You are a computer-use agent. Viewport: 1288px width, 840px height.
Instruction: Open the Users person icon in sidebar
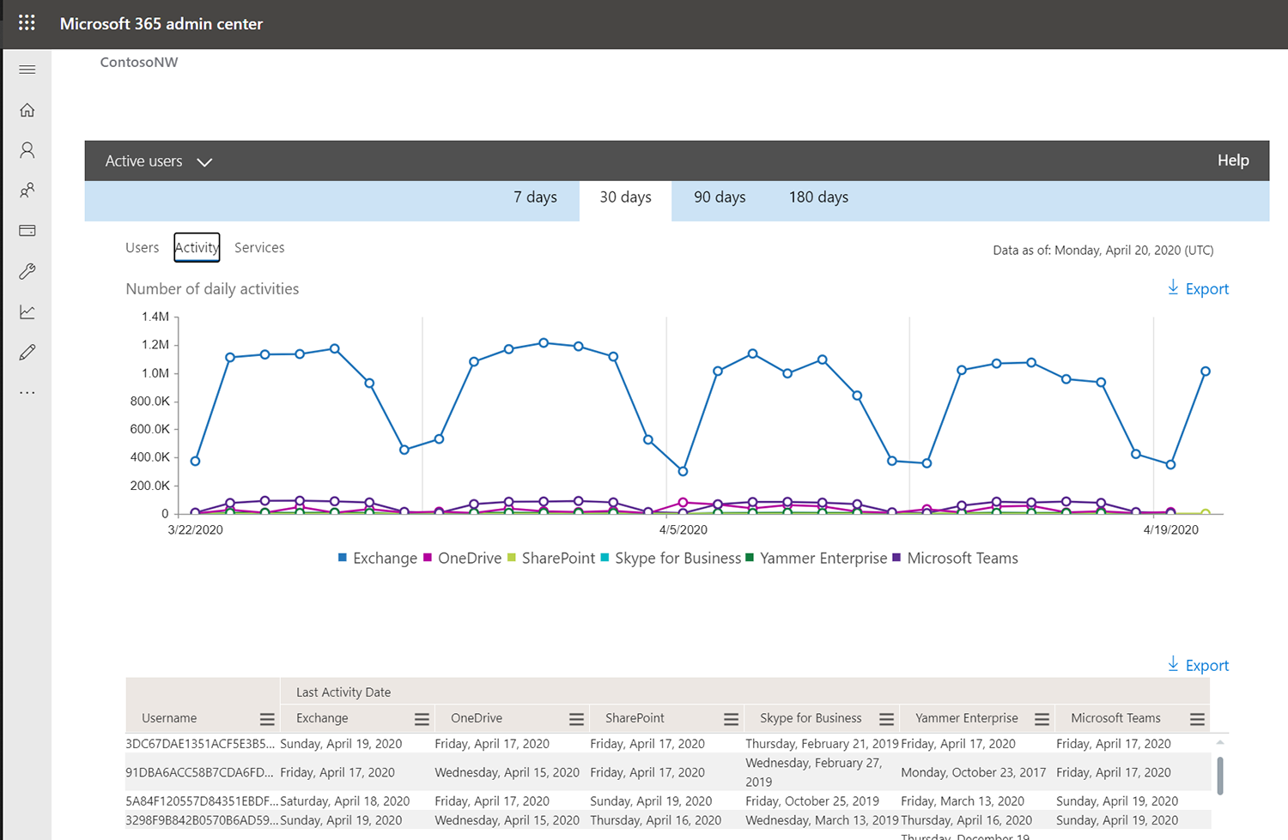tap(27, 150)
